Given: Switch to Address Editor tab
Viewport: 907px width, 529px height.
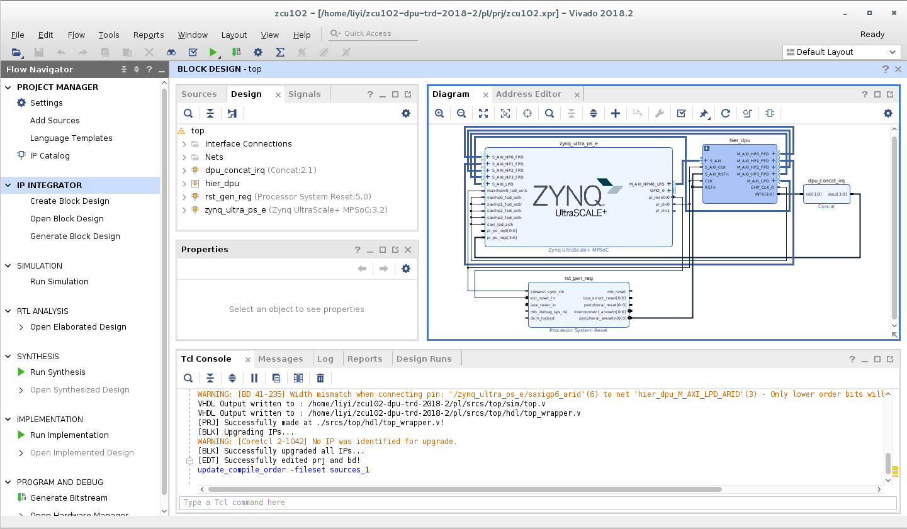Looking at the screenshot, I should [x=529, y=94].
